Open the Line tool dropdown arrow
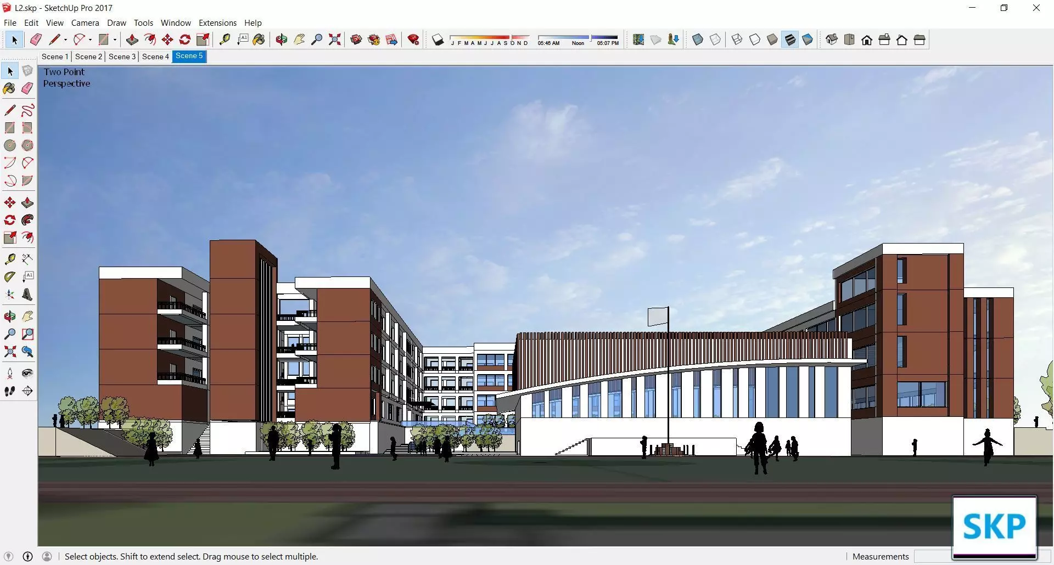The width and height of the screenshot is (1054, 565). point(65,39)
